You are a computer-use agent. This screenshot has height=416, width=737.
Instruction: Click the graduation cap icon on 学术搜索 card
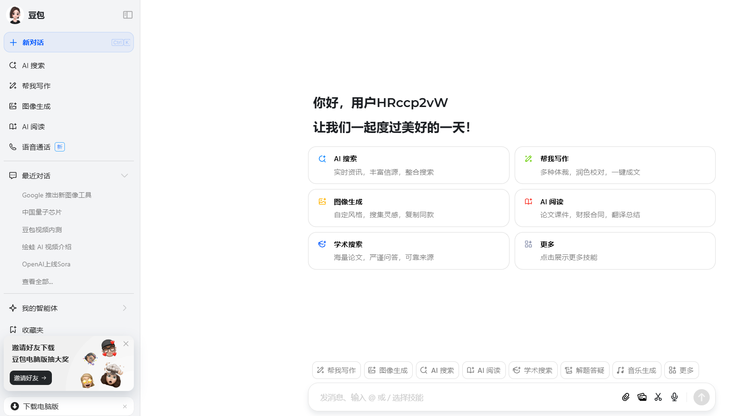pos(322,244)
